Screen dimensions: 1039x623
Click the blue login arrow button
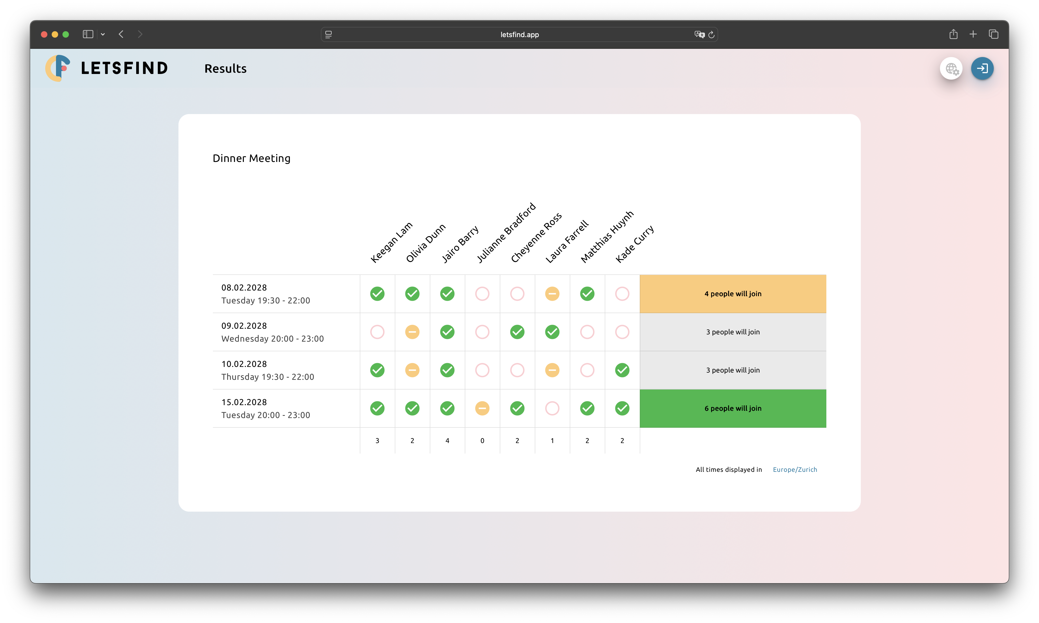[x=982, y=68]
